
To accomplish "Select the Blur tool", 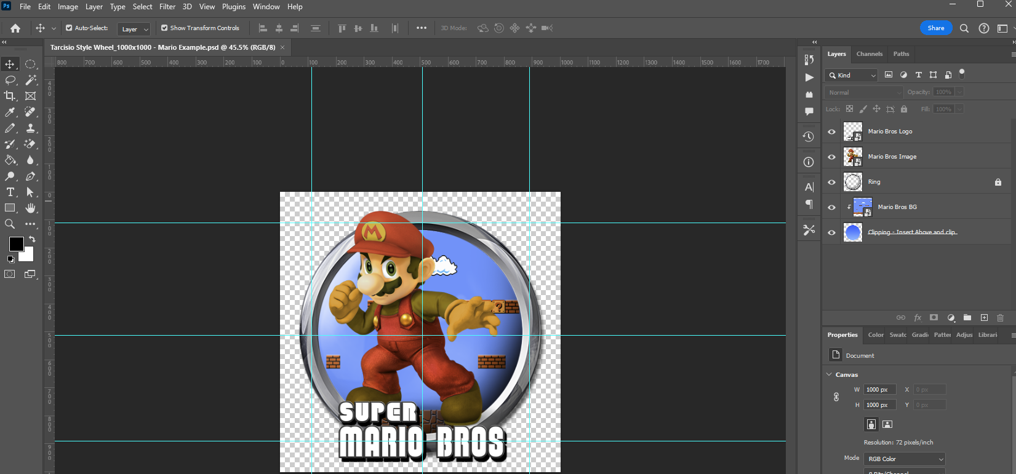I will [30, 160].
